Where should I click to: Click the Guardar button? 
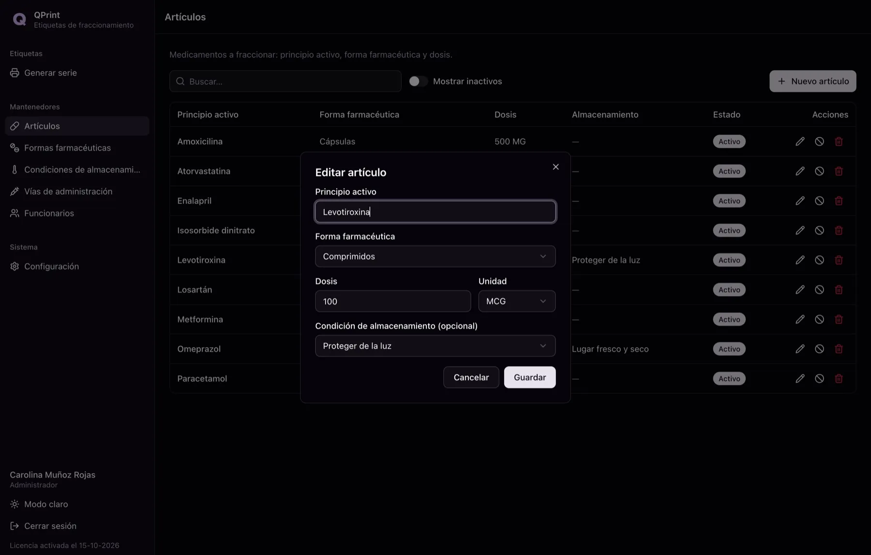(x=530, y=377)
